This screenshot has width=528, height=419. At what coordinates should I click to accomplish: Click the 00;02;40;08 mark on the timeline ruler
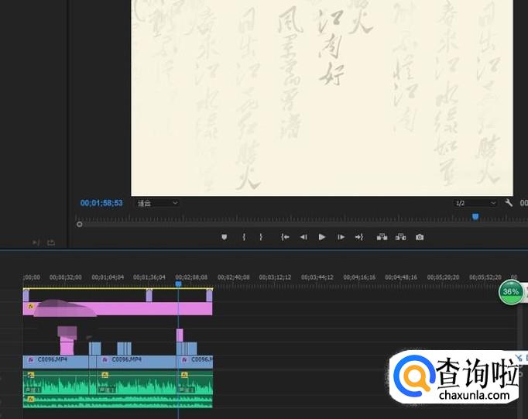(233, 277)
